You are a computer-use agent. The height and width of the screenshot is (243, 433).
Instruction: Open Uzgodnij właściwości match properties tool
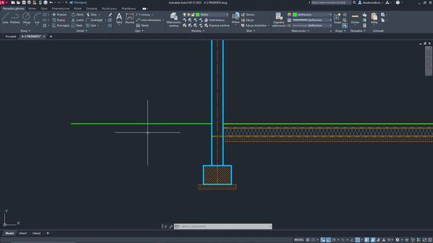click(x=279, y=20)
